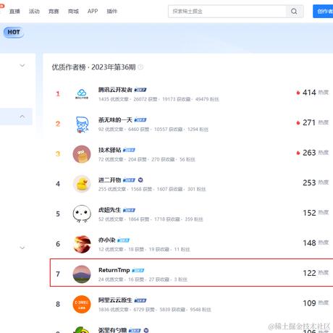Open author link 阿里云云原生

pos(115,300)
